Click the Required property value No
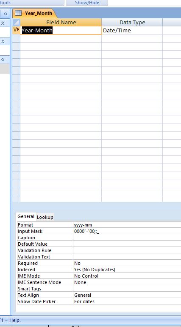The image size is (181, 327). (x=127, y=263)
